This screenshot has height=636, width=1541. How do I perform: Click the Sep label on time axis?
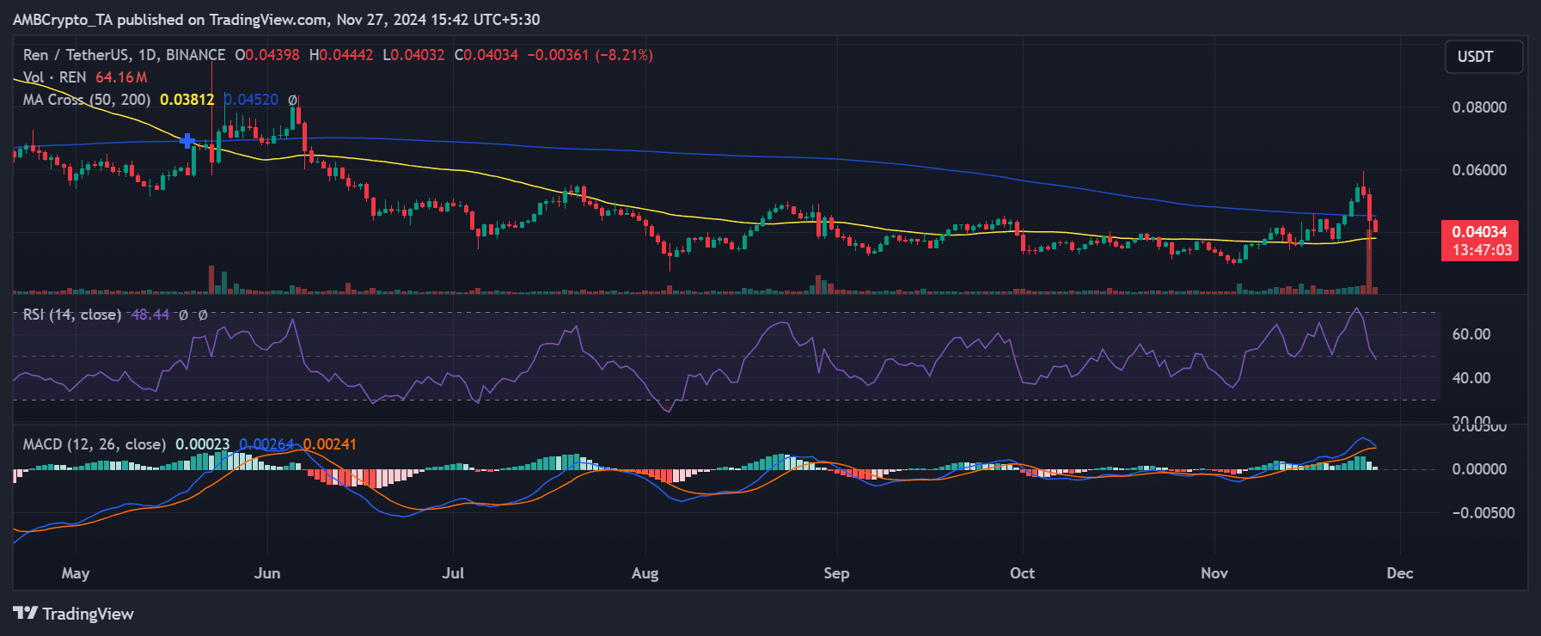[x=836, y=573]
